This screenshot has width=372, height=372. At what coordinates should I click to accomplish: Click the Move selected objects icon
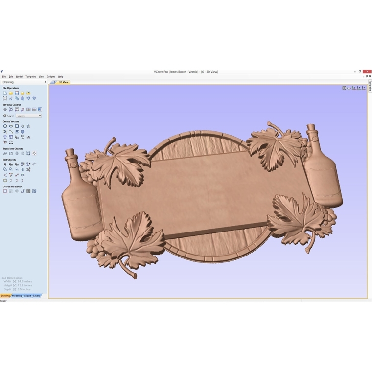[5, 154]
